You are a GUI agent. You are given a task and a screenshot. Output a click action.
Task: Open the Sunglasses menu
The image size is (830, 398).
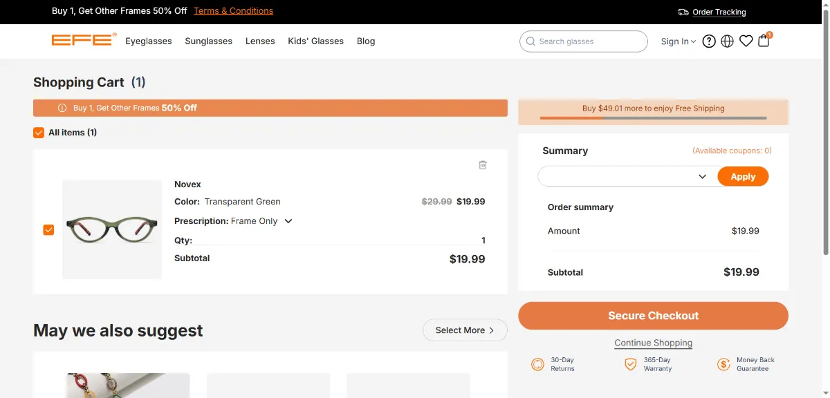(209, 41)
